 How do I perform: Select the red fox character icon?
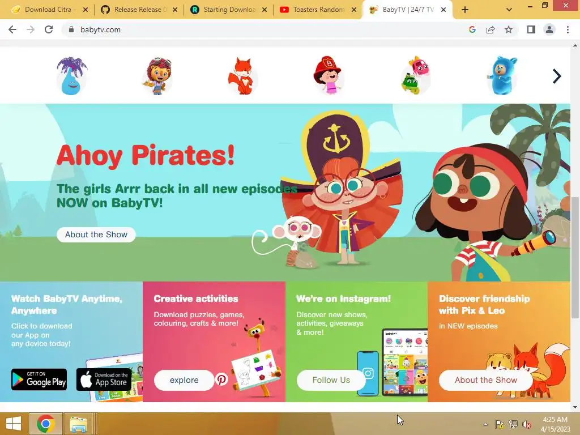242,76
